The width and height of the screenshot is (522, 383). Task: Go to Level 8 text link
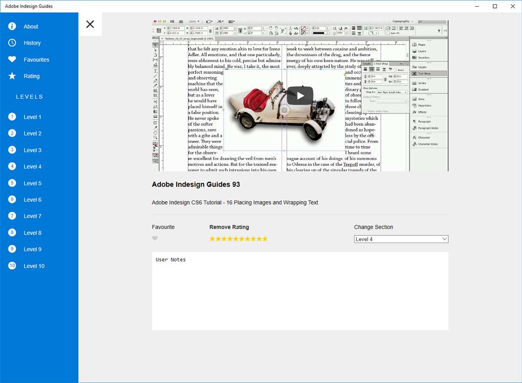(32, 233)
